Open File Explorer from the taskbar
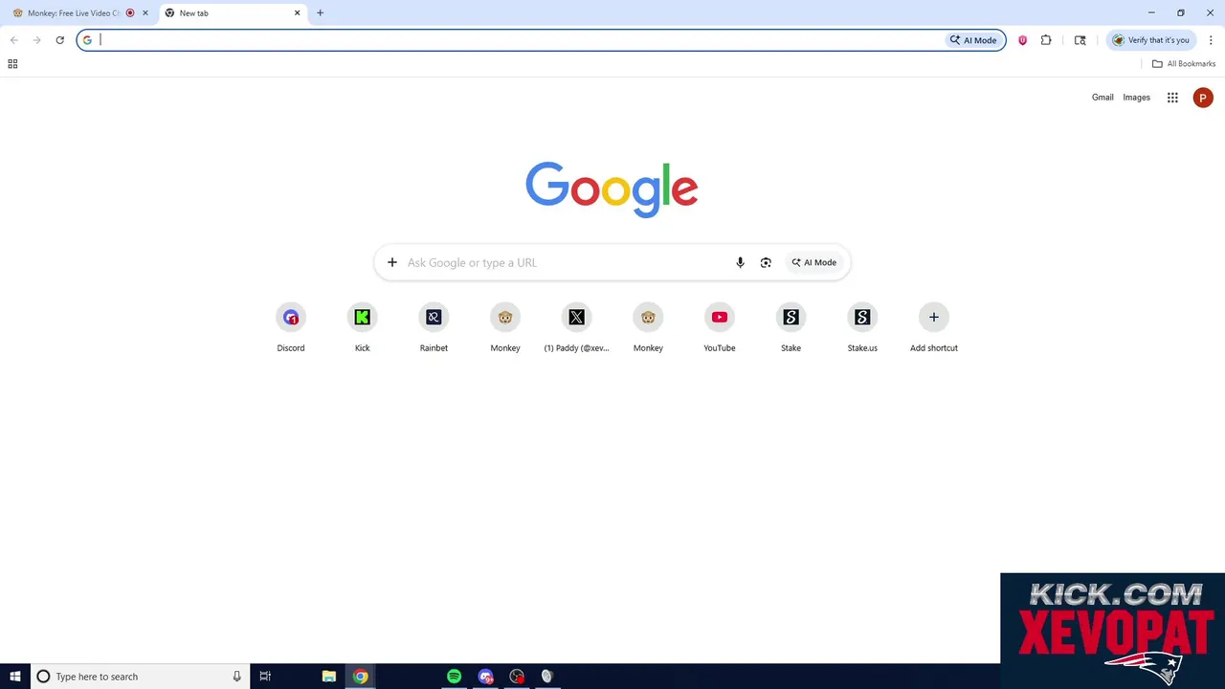Image resolution: width=1225 pixels, height=689 pixels. tap(328, 677)
